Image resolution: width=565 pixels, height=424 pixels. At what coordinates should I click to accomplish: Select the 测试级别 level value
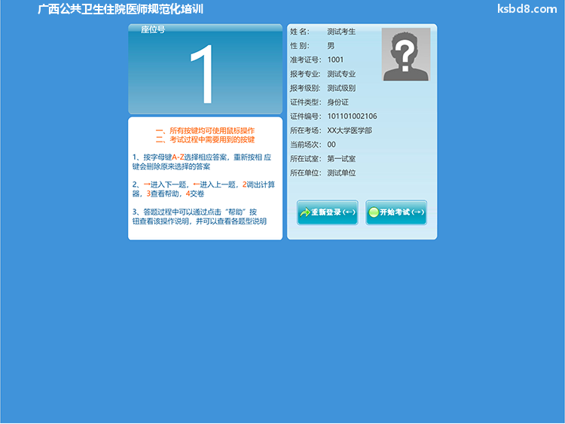341,88
